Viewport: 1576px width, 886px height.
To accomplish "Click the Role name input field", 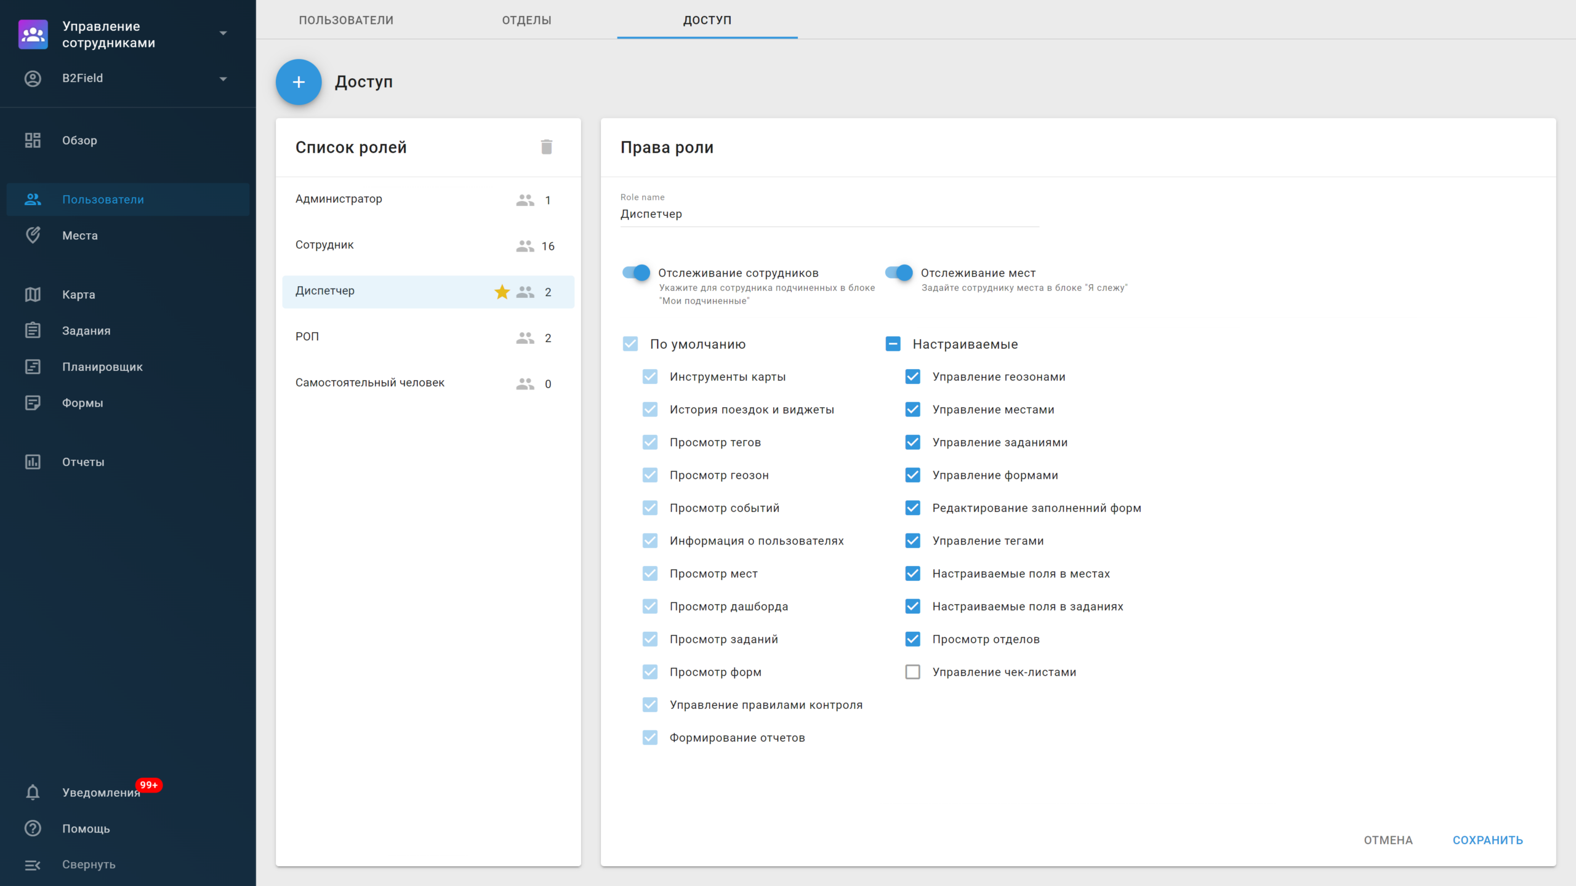I will (x=830, y=214).
